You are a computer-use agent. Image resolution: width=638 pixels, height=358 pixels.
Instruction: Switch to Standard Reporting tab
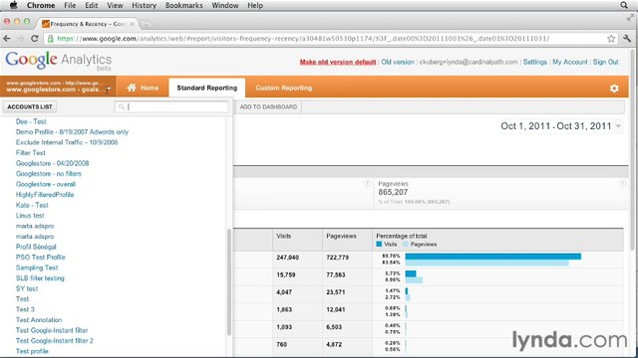206,88
